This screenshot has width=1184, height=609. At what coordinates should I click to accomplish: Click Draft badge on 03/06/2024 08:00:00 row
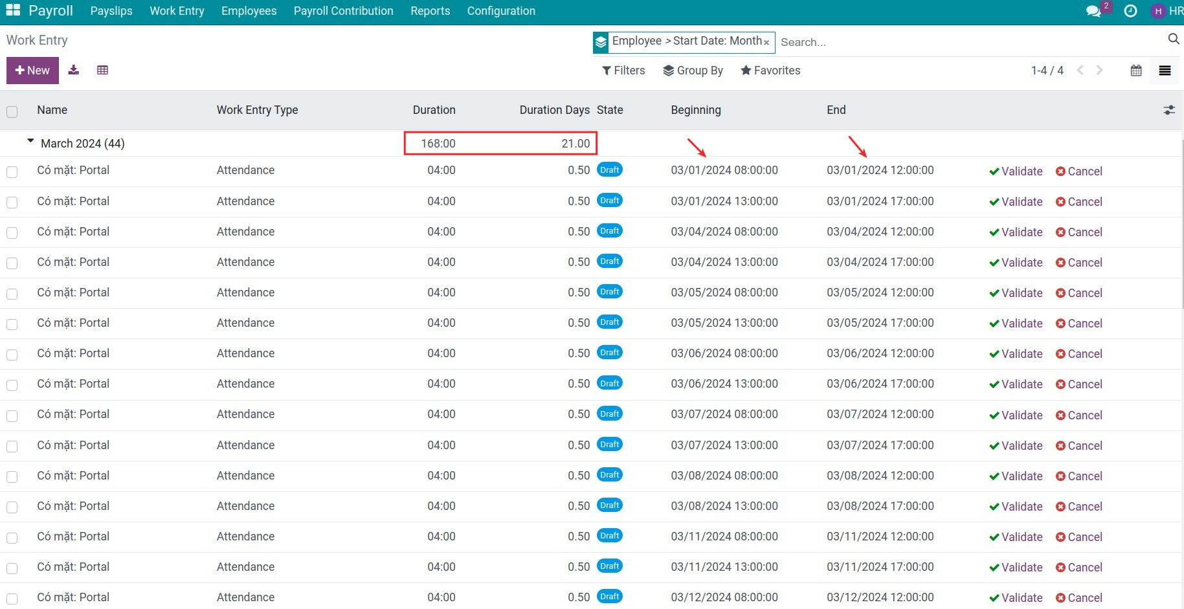(610, 353)
